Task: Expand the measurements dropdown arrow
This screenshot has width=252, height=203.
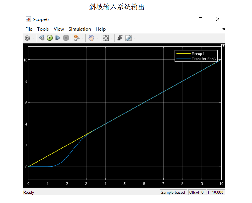Action: [x=134, y=38]
